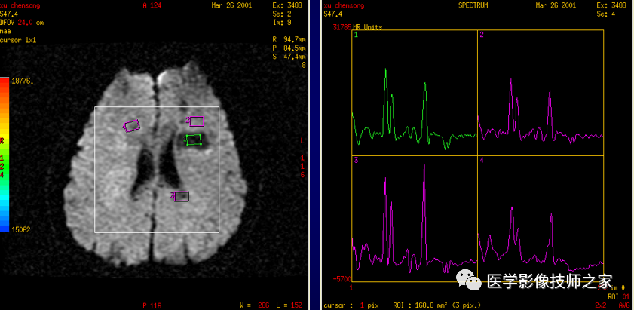Screen dimensions: 634x310
Task: Select the green ROI box labeled 1
Action: [x=194, y=140]
